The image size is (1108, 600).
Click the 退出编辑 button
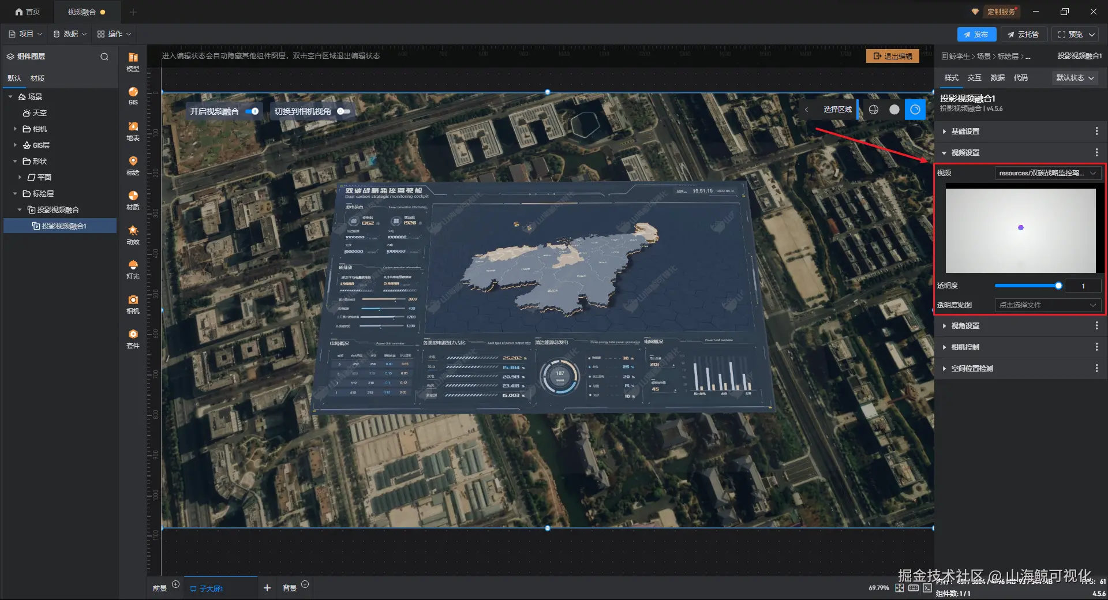pyautogui.click(x=893, y=56)
